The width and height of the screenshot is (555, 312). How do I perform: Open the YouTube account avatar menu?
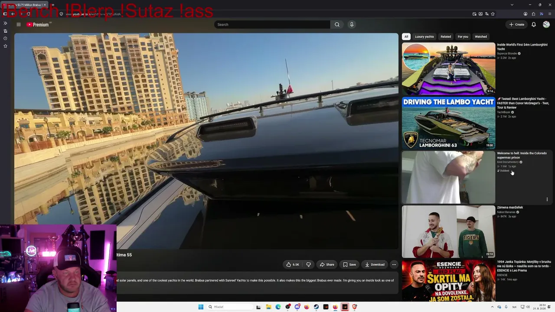tap(546, 25)
